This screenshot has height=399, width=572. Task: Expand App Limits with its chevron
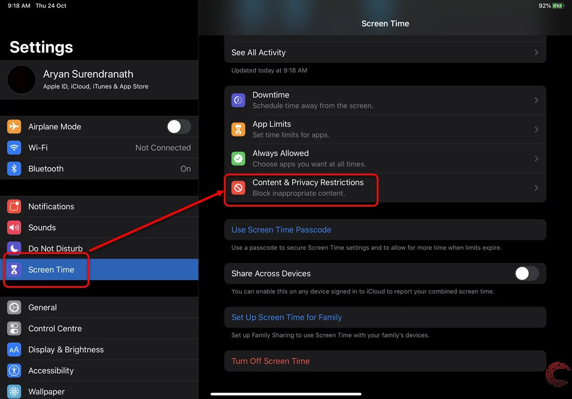coord(536,129)
